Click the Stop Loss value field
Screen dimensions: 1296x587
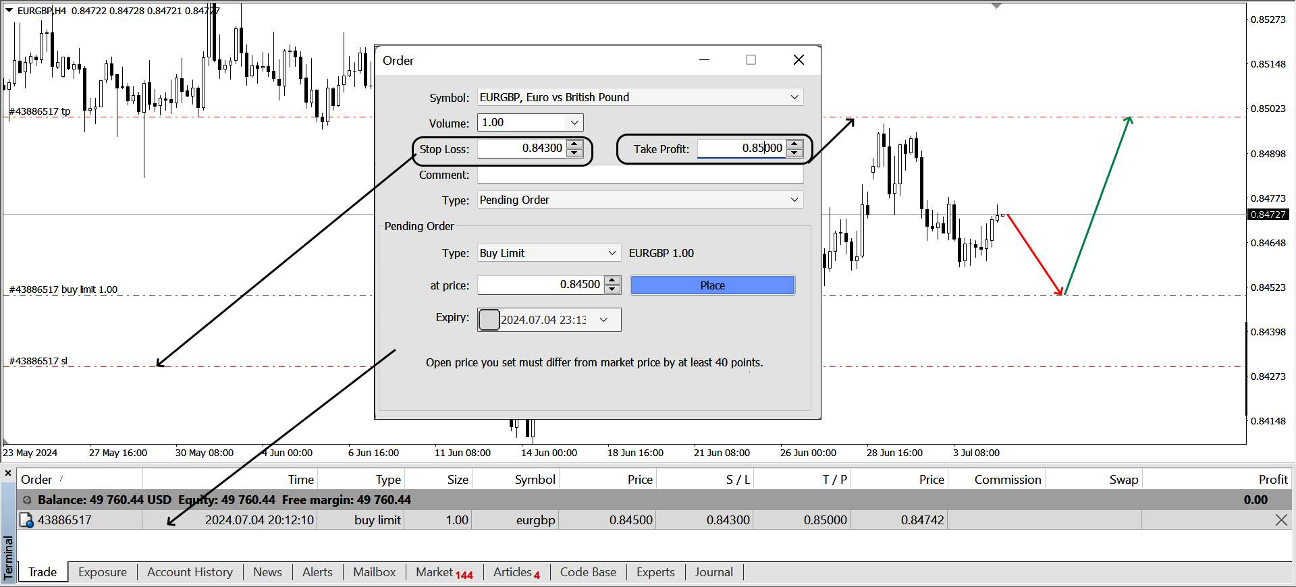522,148
